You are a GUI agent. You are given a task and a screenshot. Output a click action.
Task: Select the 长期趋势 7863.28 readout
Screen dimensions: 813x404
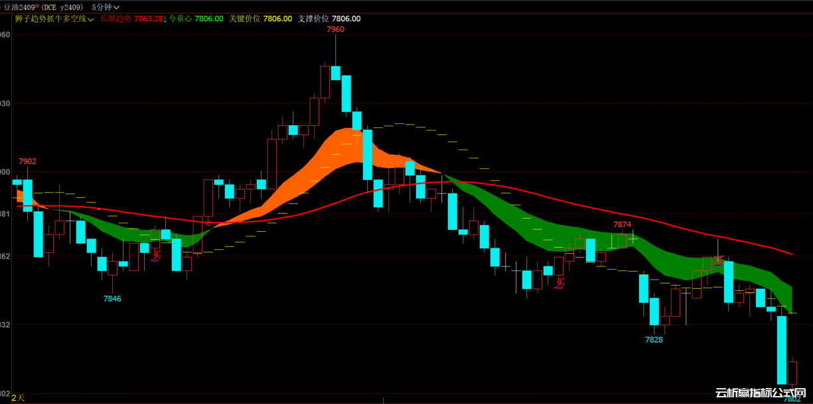point(131,19)
